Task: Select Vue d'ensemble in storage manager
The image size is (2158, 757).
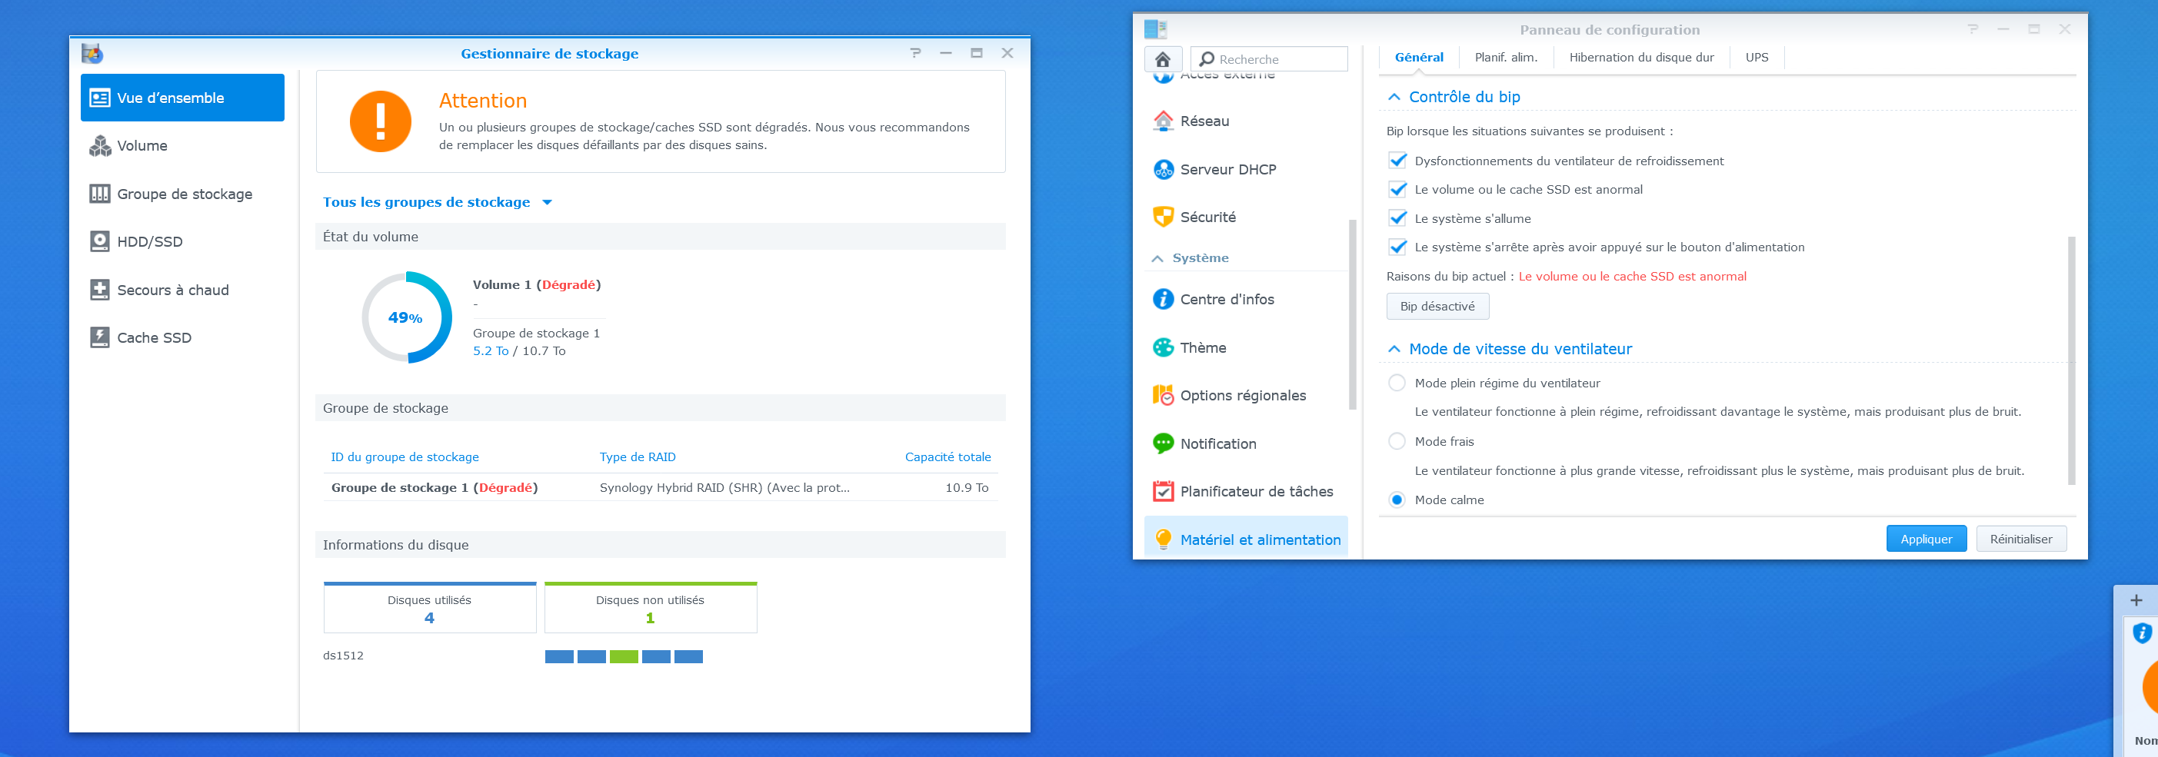Action: [x=182, y=98]
